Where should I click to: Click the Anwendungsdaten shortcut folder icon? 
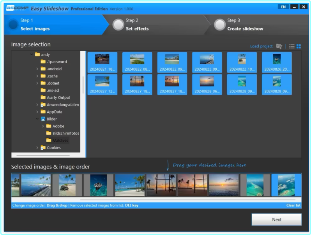(x=43, y=104)
